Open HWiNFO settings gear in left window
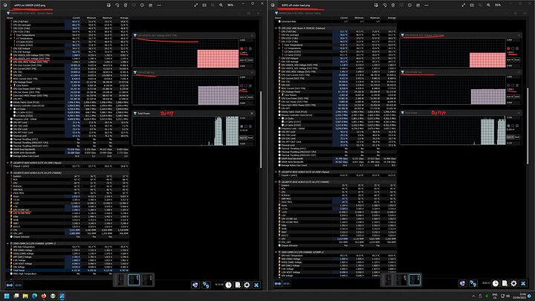The width and height of the screenshot is (535, 301). (246, 285)
